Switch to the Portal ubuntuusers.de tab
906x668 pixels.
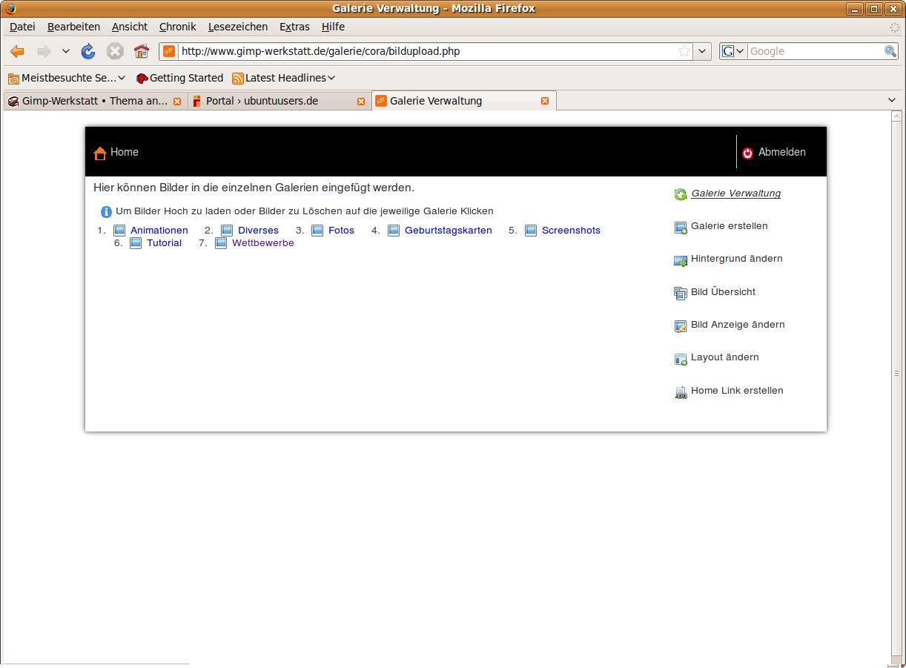pyautogui.click(x=278, y=101)
